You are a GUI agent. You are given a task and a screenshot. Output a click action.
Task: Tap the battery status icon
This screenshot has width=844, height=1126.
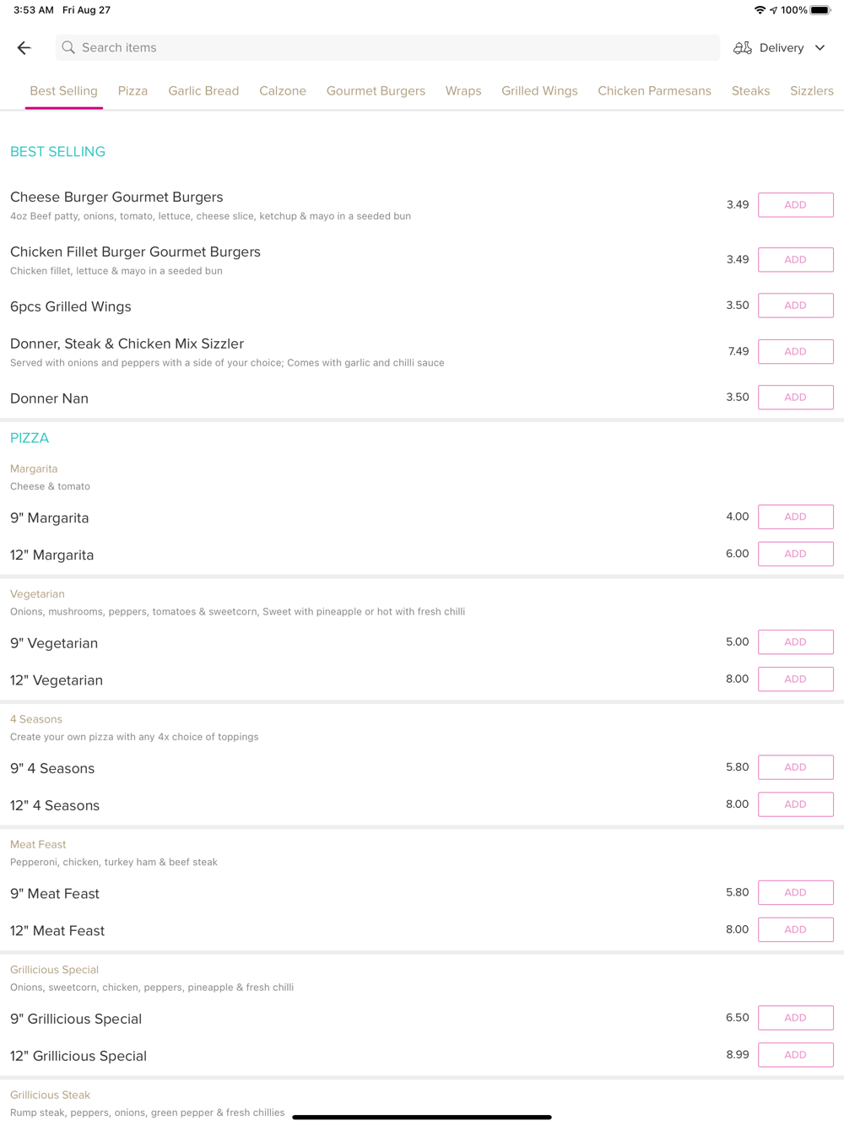coord(820,10)
